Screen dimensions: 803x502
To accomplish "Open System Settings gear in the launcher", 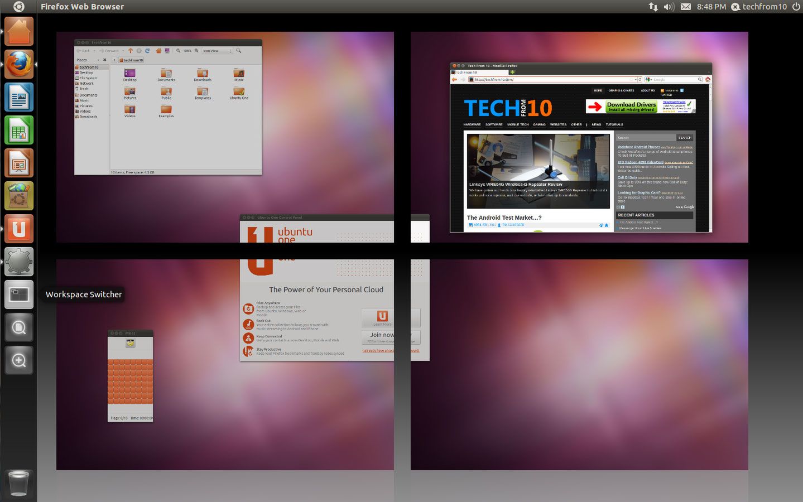I will tap(19, 262).
